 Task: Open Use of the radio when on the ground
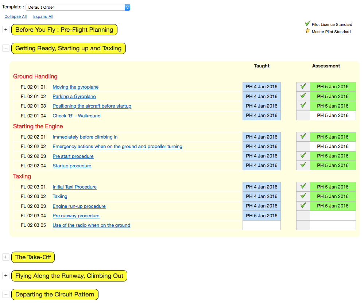[x=91, y=225]
